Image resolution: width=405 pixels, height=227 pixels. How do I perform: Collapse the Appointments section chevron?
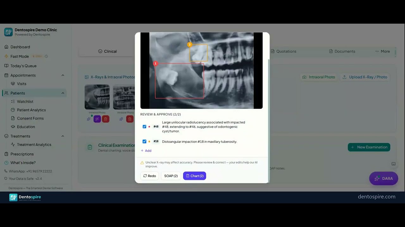pos(63,75)
